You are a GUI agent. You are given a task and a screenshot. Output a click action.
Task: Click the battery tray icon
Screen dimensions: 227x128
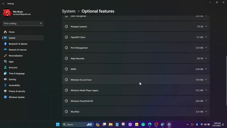[209, 124]
